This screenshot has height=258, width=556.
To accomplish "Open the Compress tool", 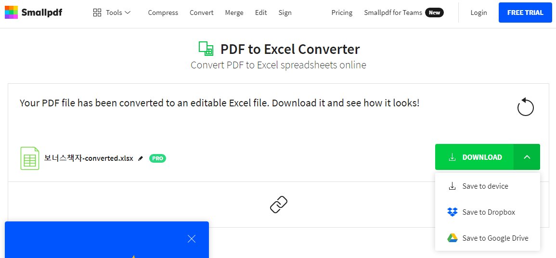I will click(163, 13).
